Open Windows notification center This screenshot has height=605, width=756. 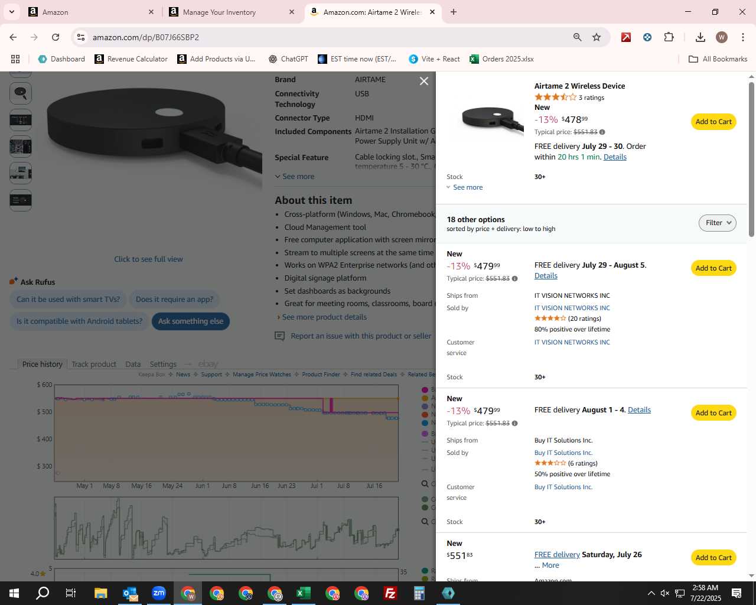(x=737, y=593)
